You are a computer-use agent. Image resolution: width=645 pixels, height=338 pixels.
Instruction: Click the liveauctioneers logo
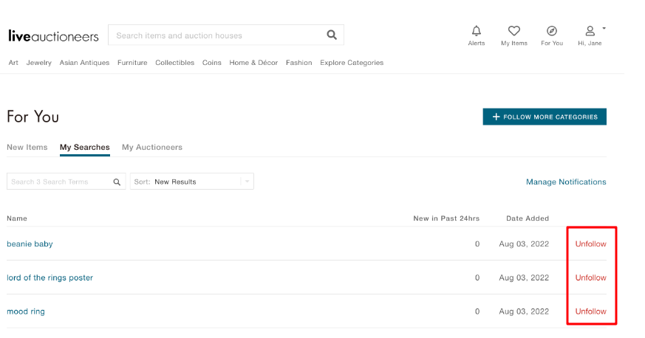point(53,35)
